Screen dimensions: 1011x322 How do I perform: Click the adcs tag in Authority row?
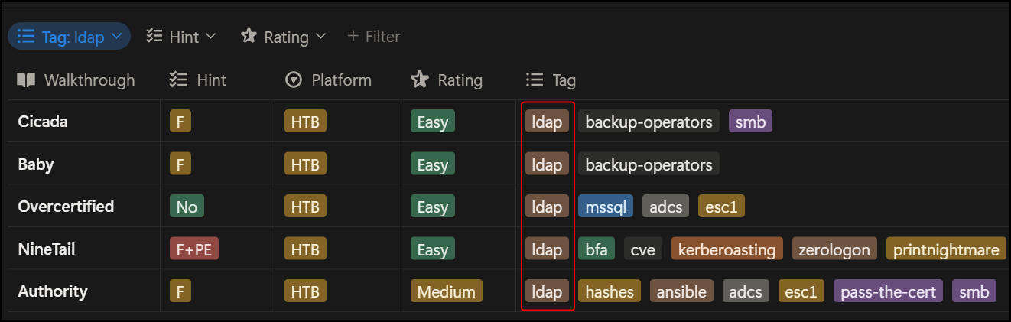pos(746,291)
